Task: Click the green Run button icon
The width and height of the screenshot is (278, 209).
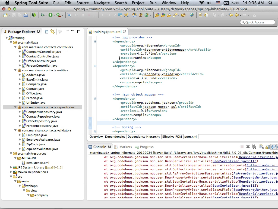Action: pyautogui.click(x=50, y=15)
